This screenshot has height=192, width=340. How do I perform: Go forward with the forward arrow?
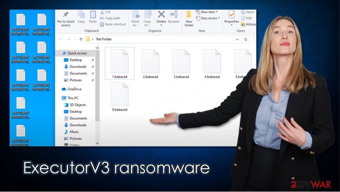68,39
